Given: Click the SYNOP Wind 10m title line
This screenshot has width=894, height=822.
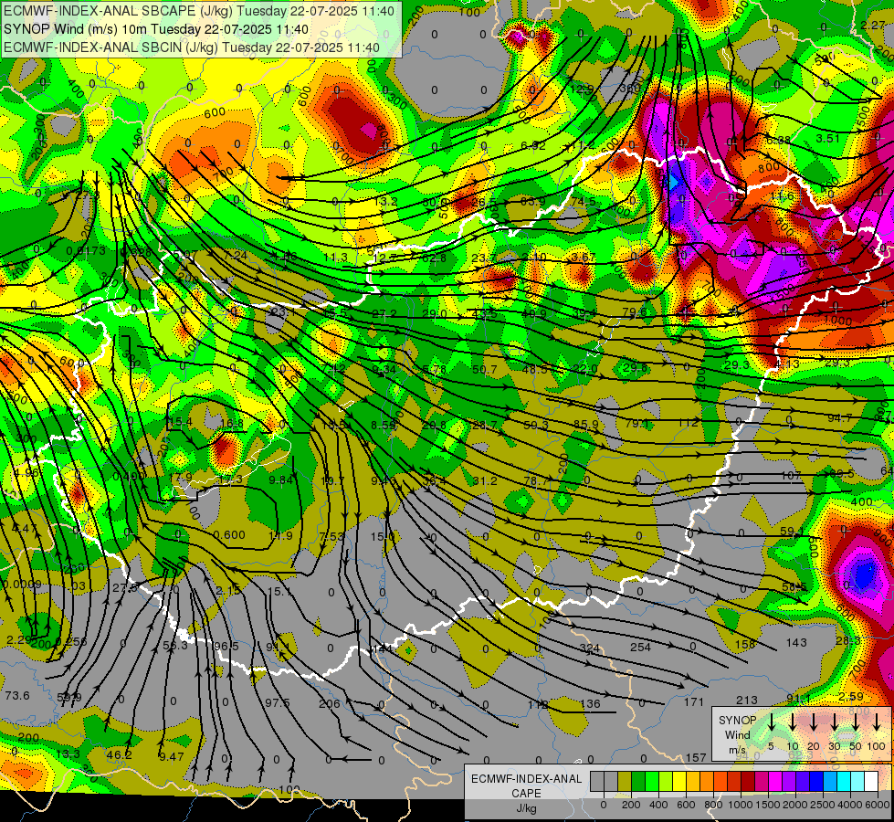Looking at the screenshot, I should (156, 29).
